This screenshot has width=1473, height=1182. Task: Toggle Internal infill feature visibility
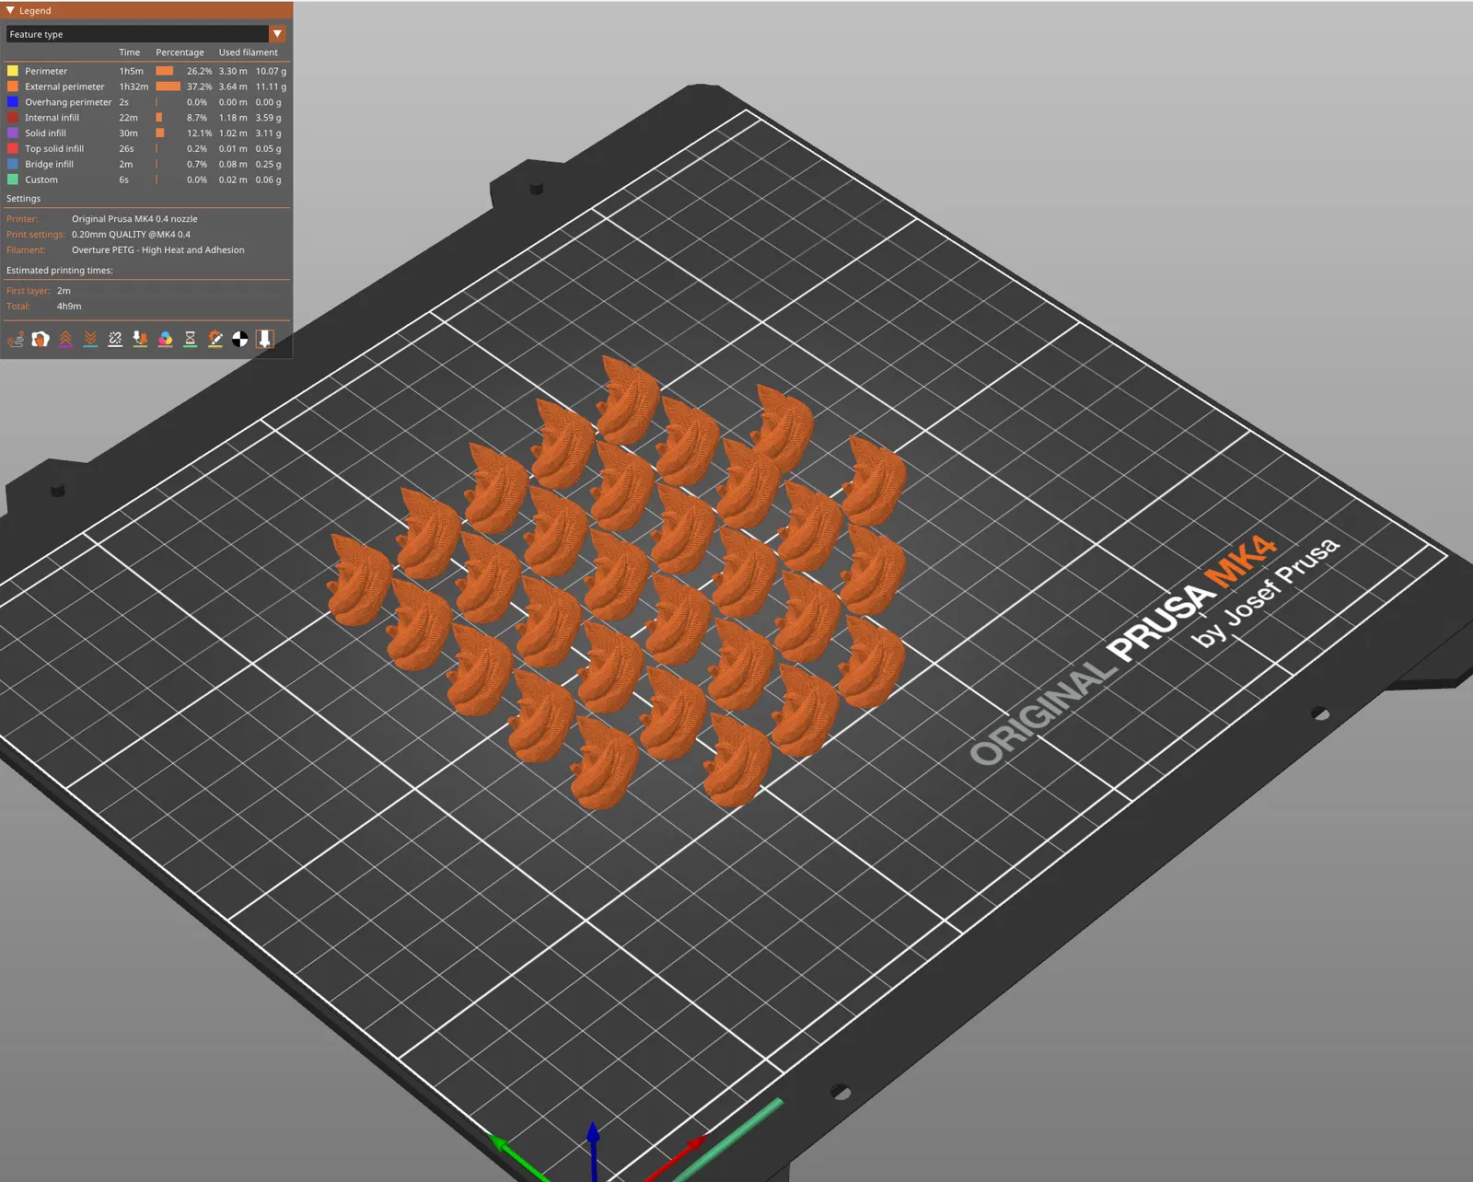[146, 118]
